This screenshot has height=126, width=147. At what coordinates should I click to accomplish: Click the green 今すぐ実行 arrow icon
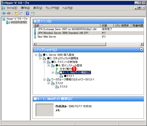point(57,69)
